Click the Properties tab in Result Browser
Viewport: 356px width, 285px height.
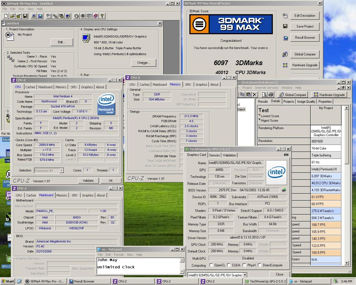point(325,102)
